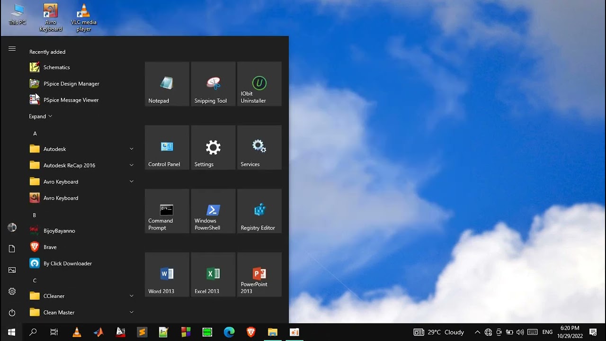Show hidden system tray icons

477,332
